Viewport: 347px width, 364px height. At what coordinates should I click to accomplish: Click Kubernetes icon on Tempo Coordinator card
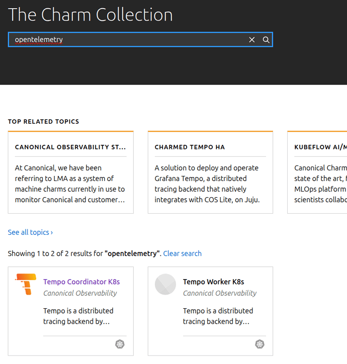[120, 344]
